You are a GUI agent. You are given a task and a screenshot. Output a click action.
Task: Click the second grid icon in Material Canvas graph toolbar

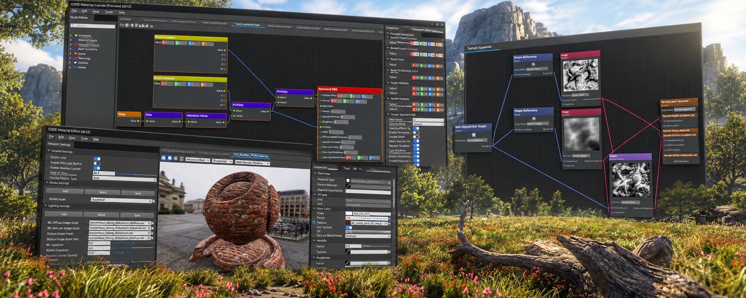[x=127, y=25]
